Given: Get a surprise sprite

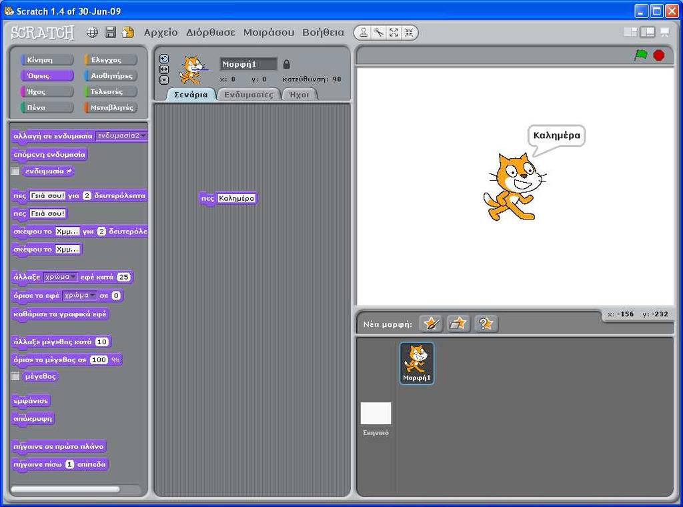Looking at the screenshot, I should tap(486, 324).
